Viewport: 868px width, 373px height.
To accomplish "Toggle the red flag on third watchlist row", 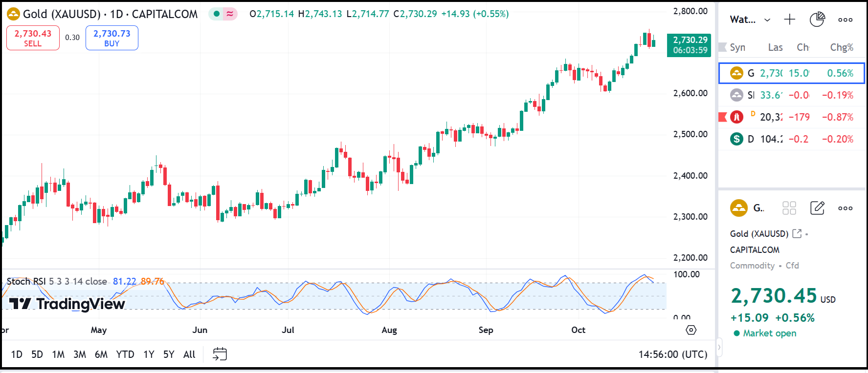I will (723, 117).
